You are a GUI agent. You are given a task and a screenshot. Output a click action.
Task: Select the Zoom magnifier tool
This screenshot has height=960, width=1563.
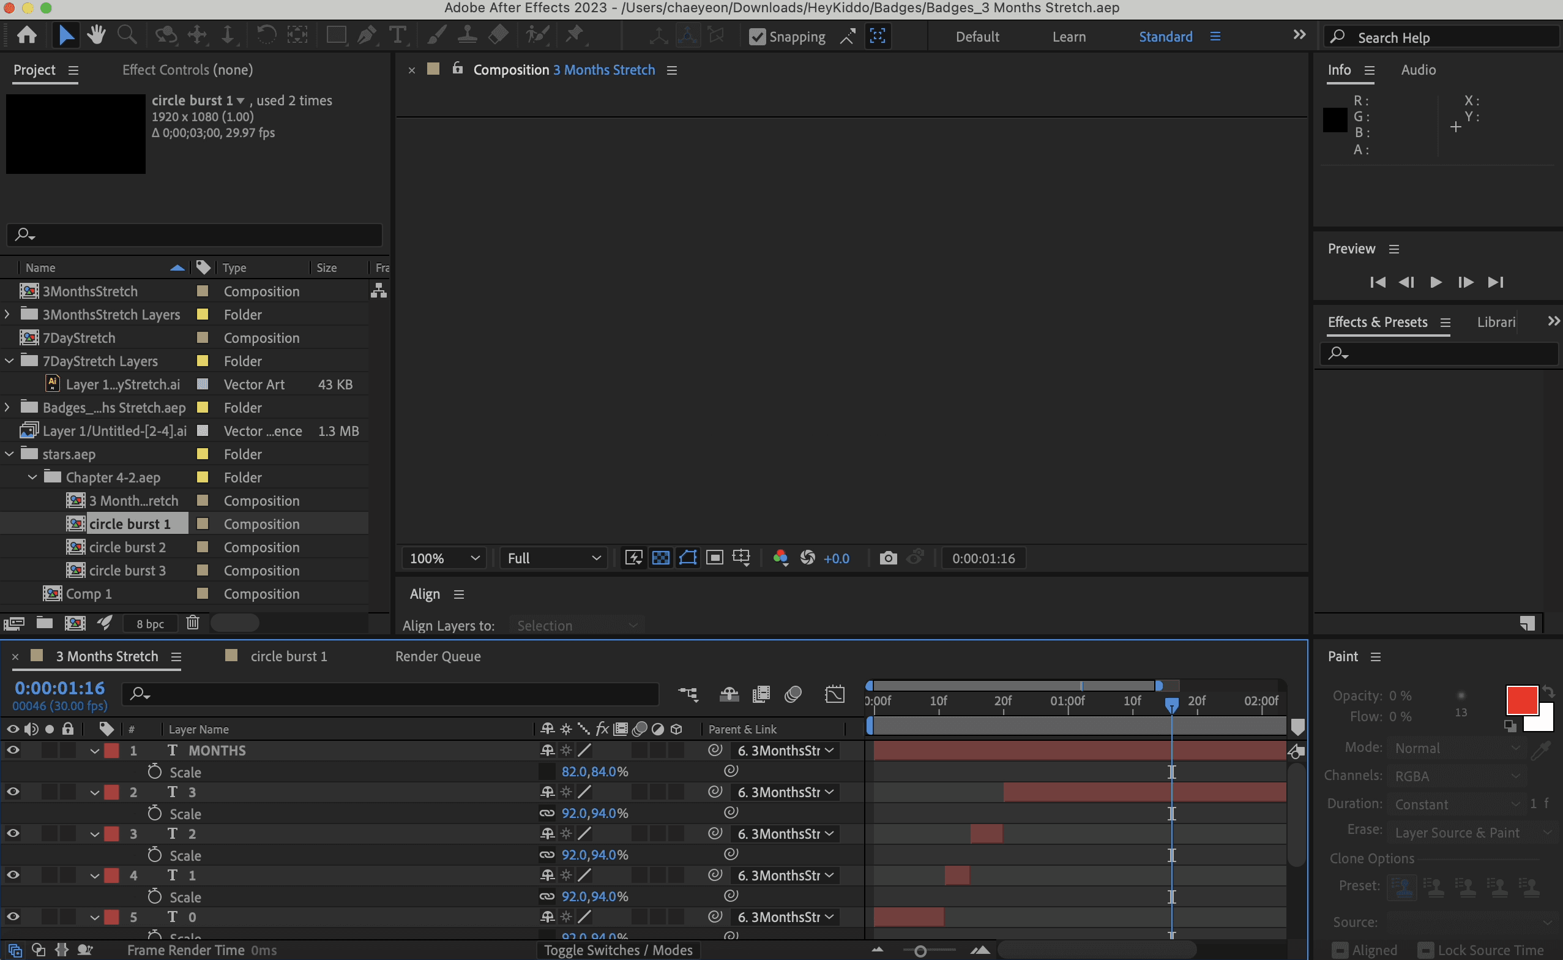pos(127,35)
